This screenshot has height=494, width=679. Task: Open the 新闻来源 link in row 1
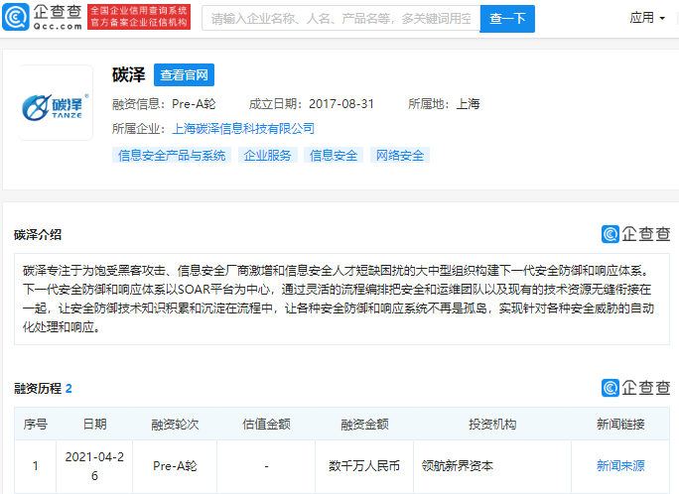coord(620,466)
